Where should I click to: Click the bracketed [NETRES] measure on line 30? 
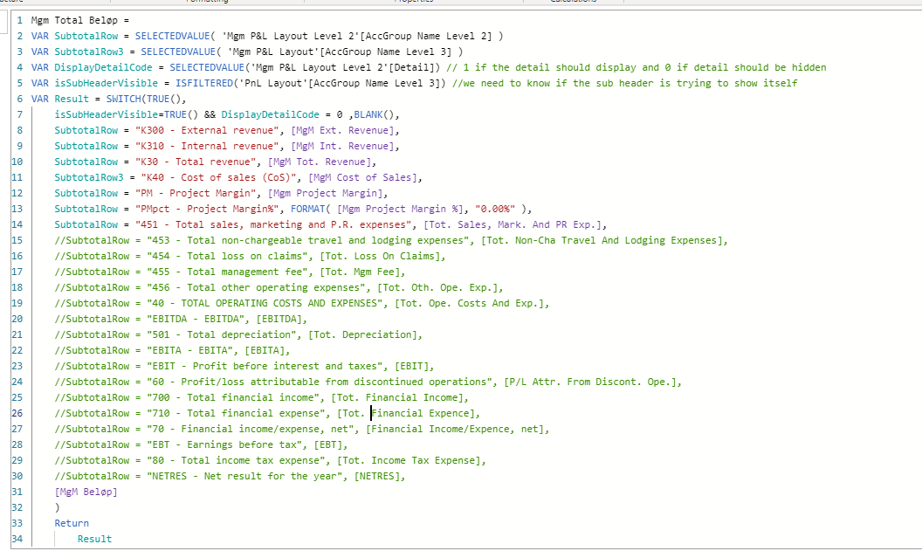[x=377, y=476]
